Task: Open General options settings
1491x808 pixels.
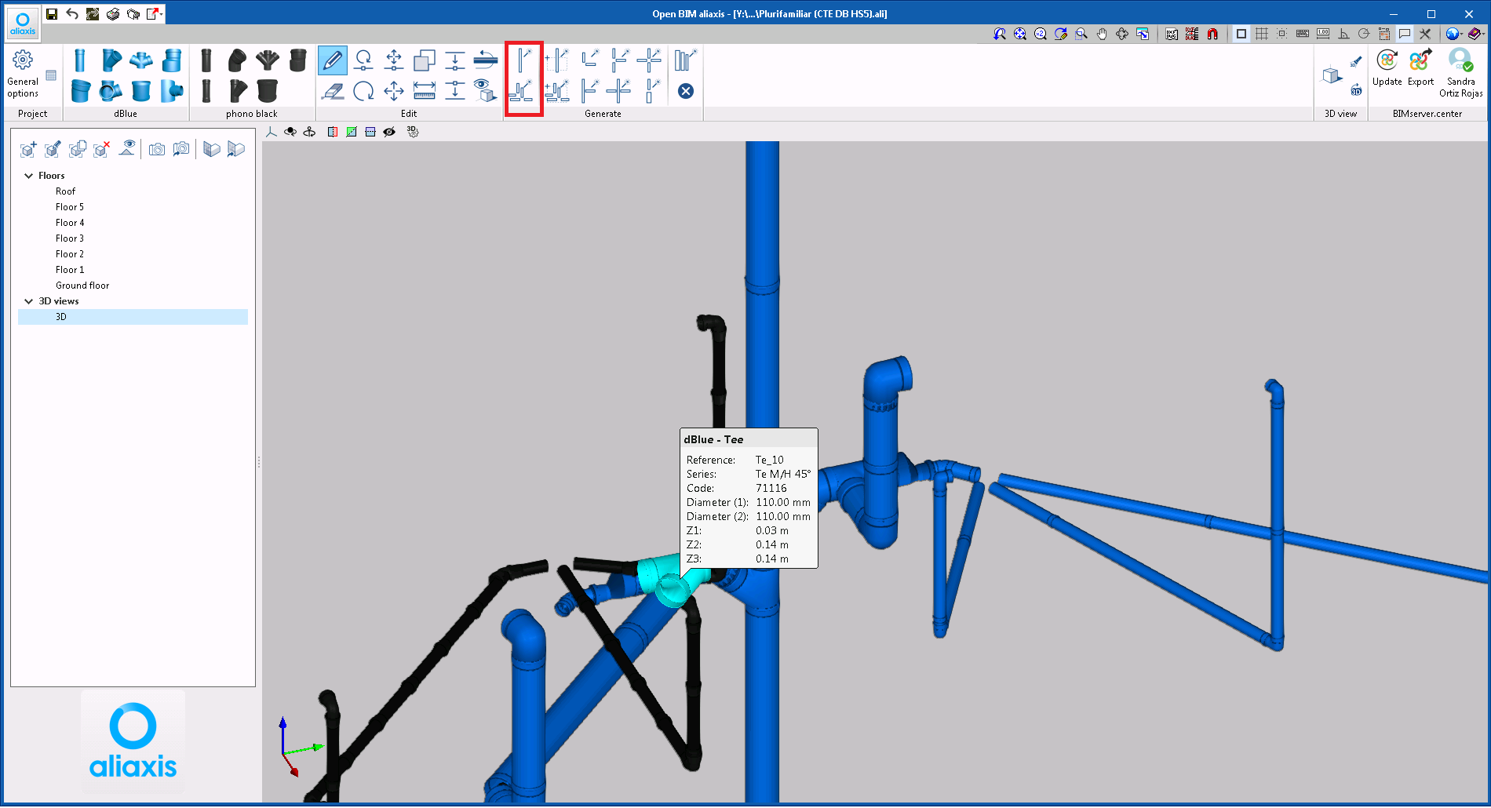Action: pyautogui.click(x=23, y=74)
